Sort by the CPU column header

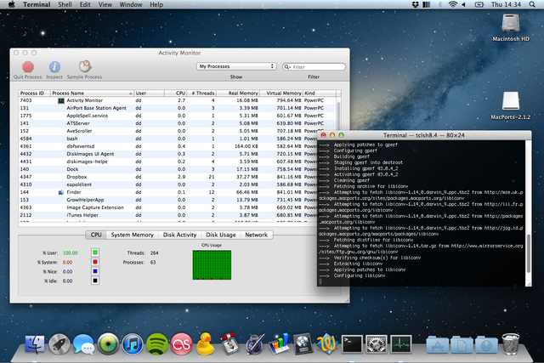[176, 93]
